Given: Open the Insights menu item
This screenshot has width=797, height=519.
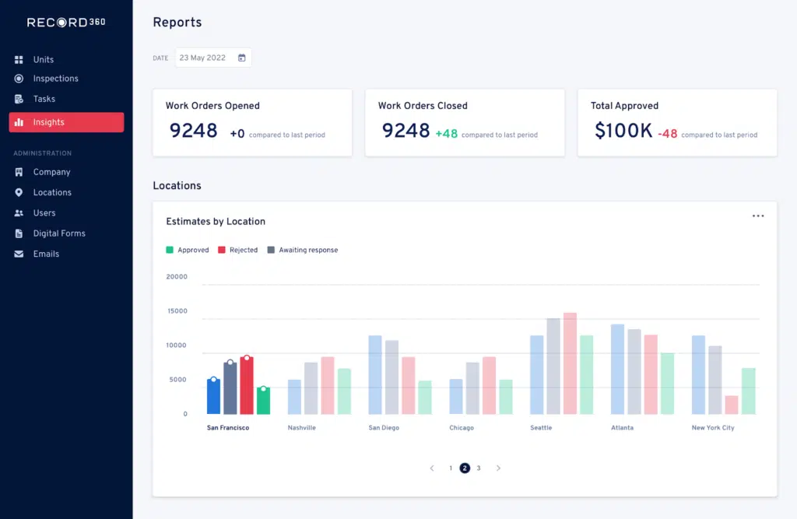Looking at the screenshot, I should [66, 122].
